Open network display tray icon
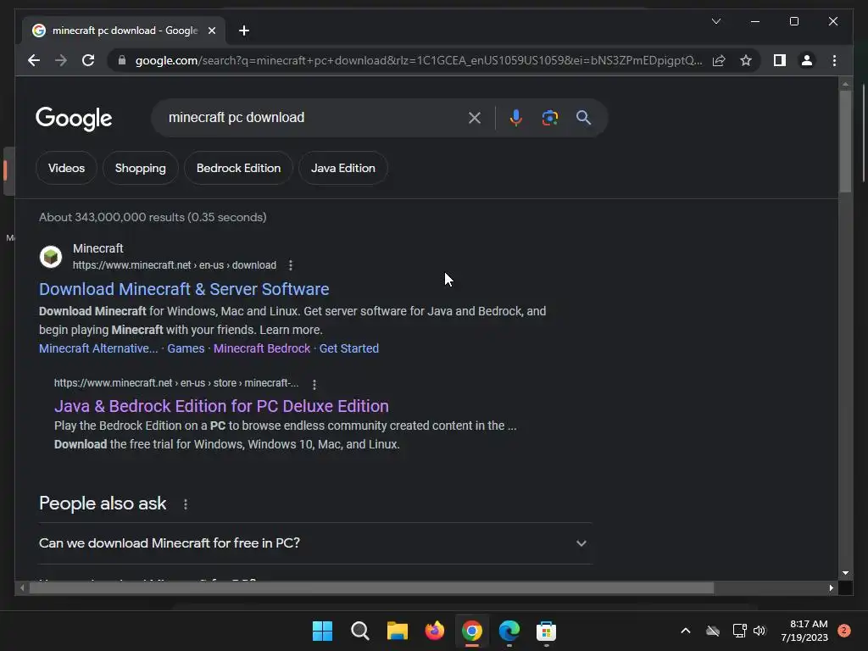This screenshot has width=868, height=651. [x=739, y=631]
